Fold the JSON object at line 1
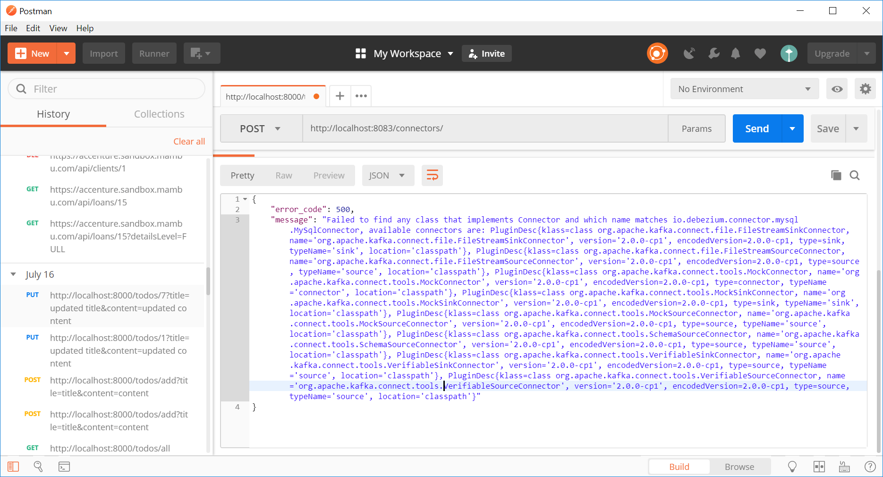This screenshot has width=883, height=477. [x=245, y=199]
